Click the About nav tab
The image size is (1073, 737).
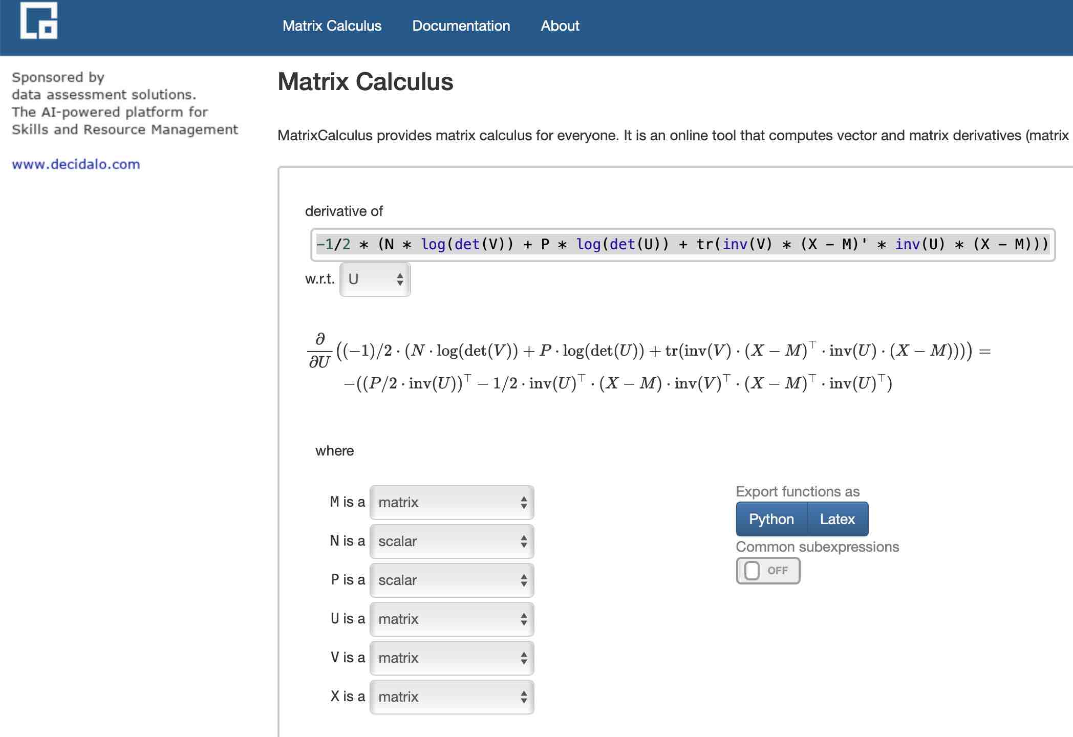560,25
